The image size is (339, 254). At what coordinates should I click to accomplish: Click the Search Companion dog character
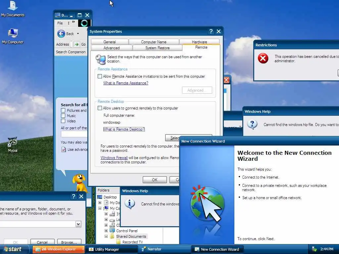80,183
